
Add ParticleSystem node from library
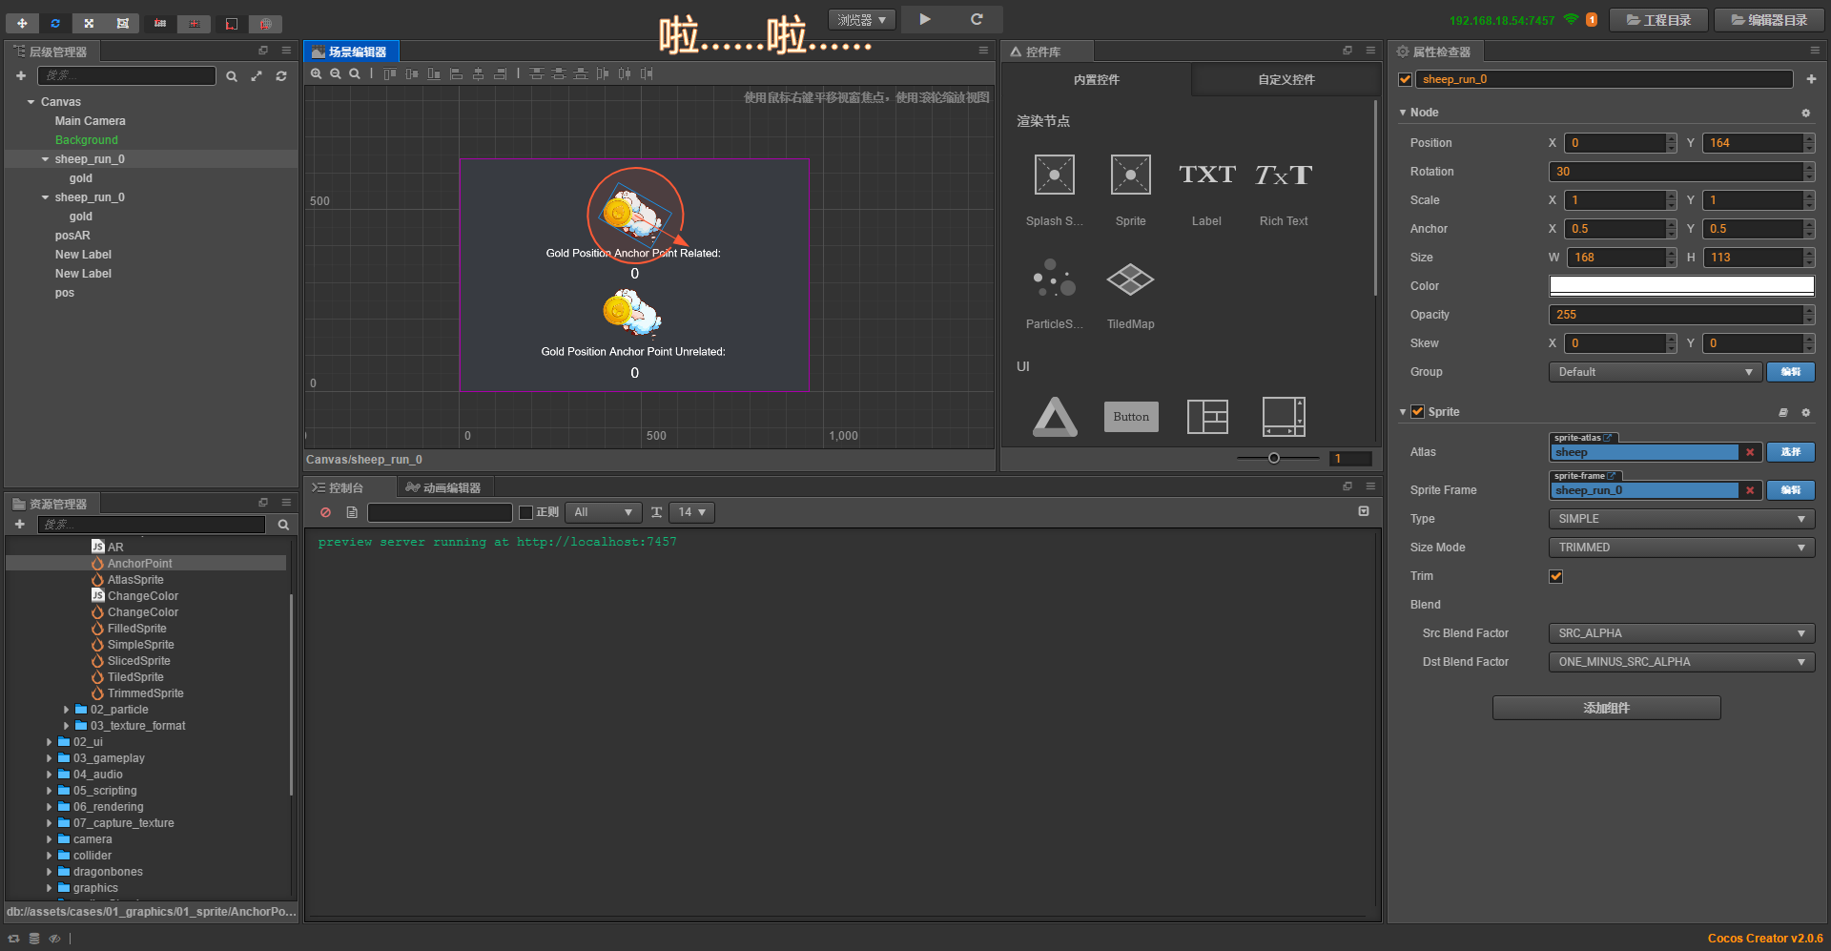(x=1055, y=293)
